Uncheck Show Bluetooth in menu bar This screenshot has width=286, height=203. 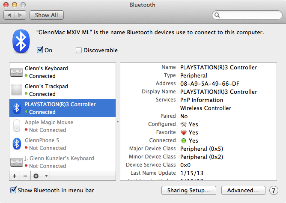[x=14, y=190]
